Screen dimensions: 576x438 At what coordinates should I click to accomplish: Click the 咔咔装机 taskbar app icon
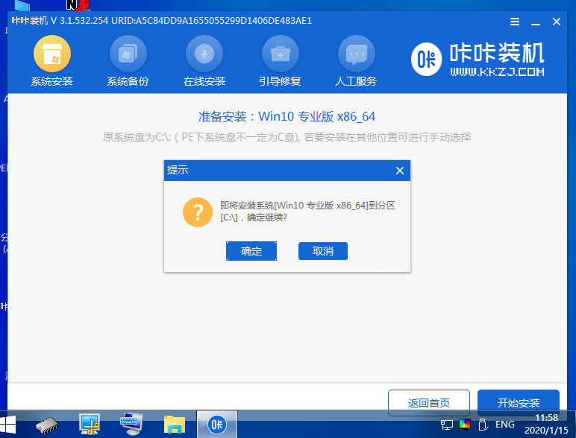coord(217,425)
